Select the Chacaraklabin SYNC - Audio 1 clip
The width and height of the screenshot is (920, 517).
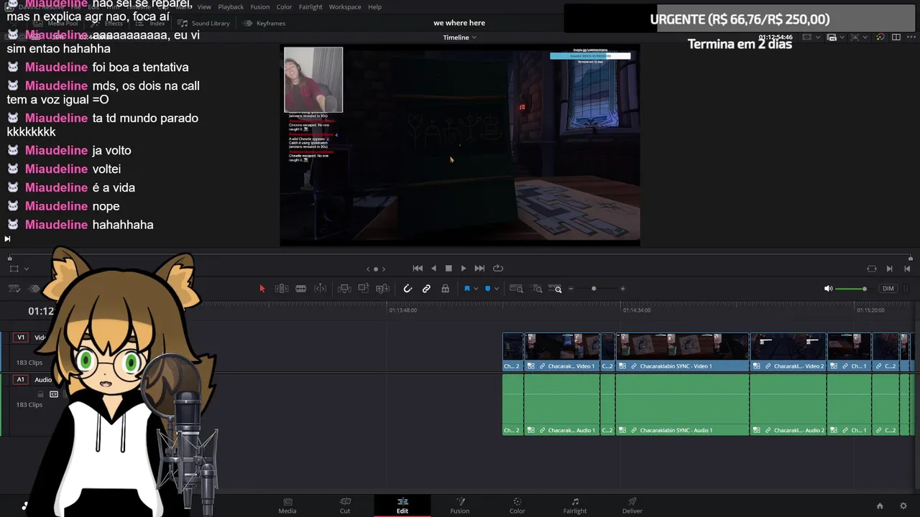point(682,405)
